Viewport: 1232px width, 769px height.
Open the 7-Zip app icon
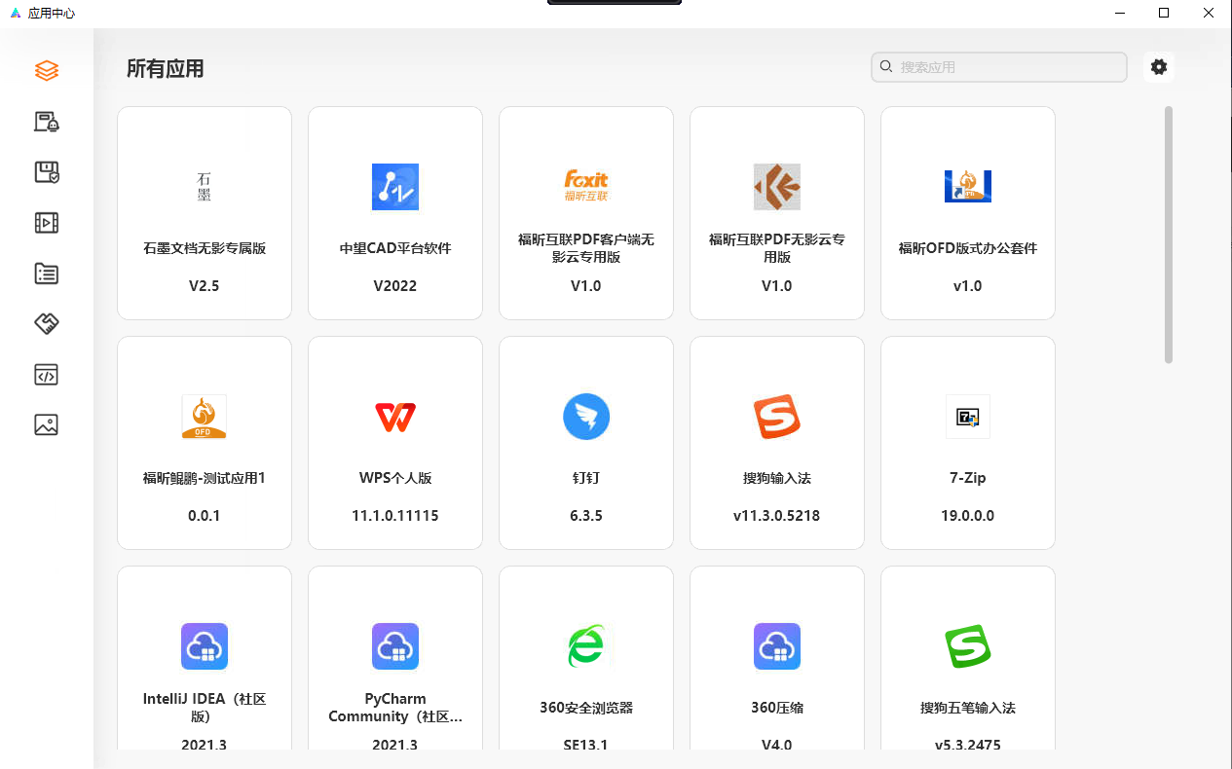click(968, 417)
